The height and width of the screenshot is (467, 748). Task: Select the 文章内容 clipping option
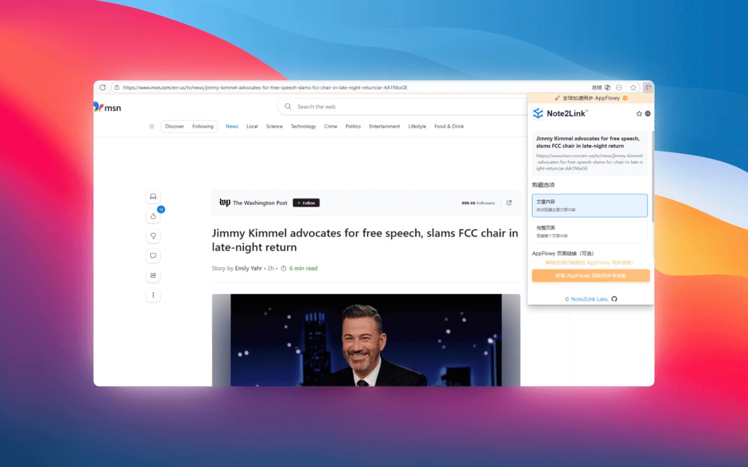pyautogui.click(x=590, y=205)
